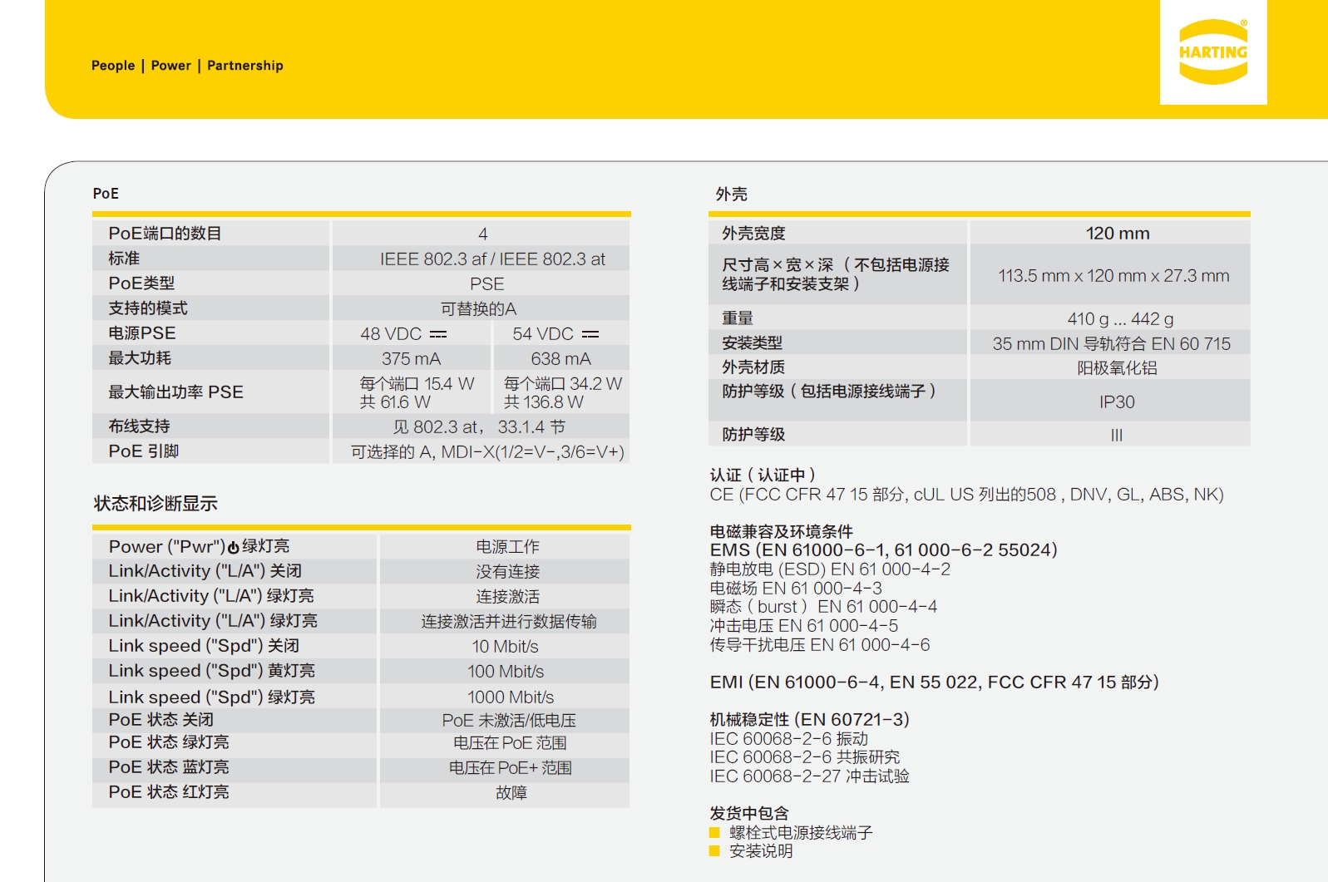Click the power symbol icon beside Power ("Pwr")
Screen dimensions: 1328x882
pyautogui.click(x=234, y=547)
